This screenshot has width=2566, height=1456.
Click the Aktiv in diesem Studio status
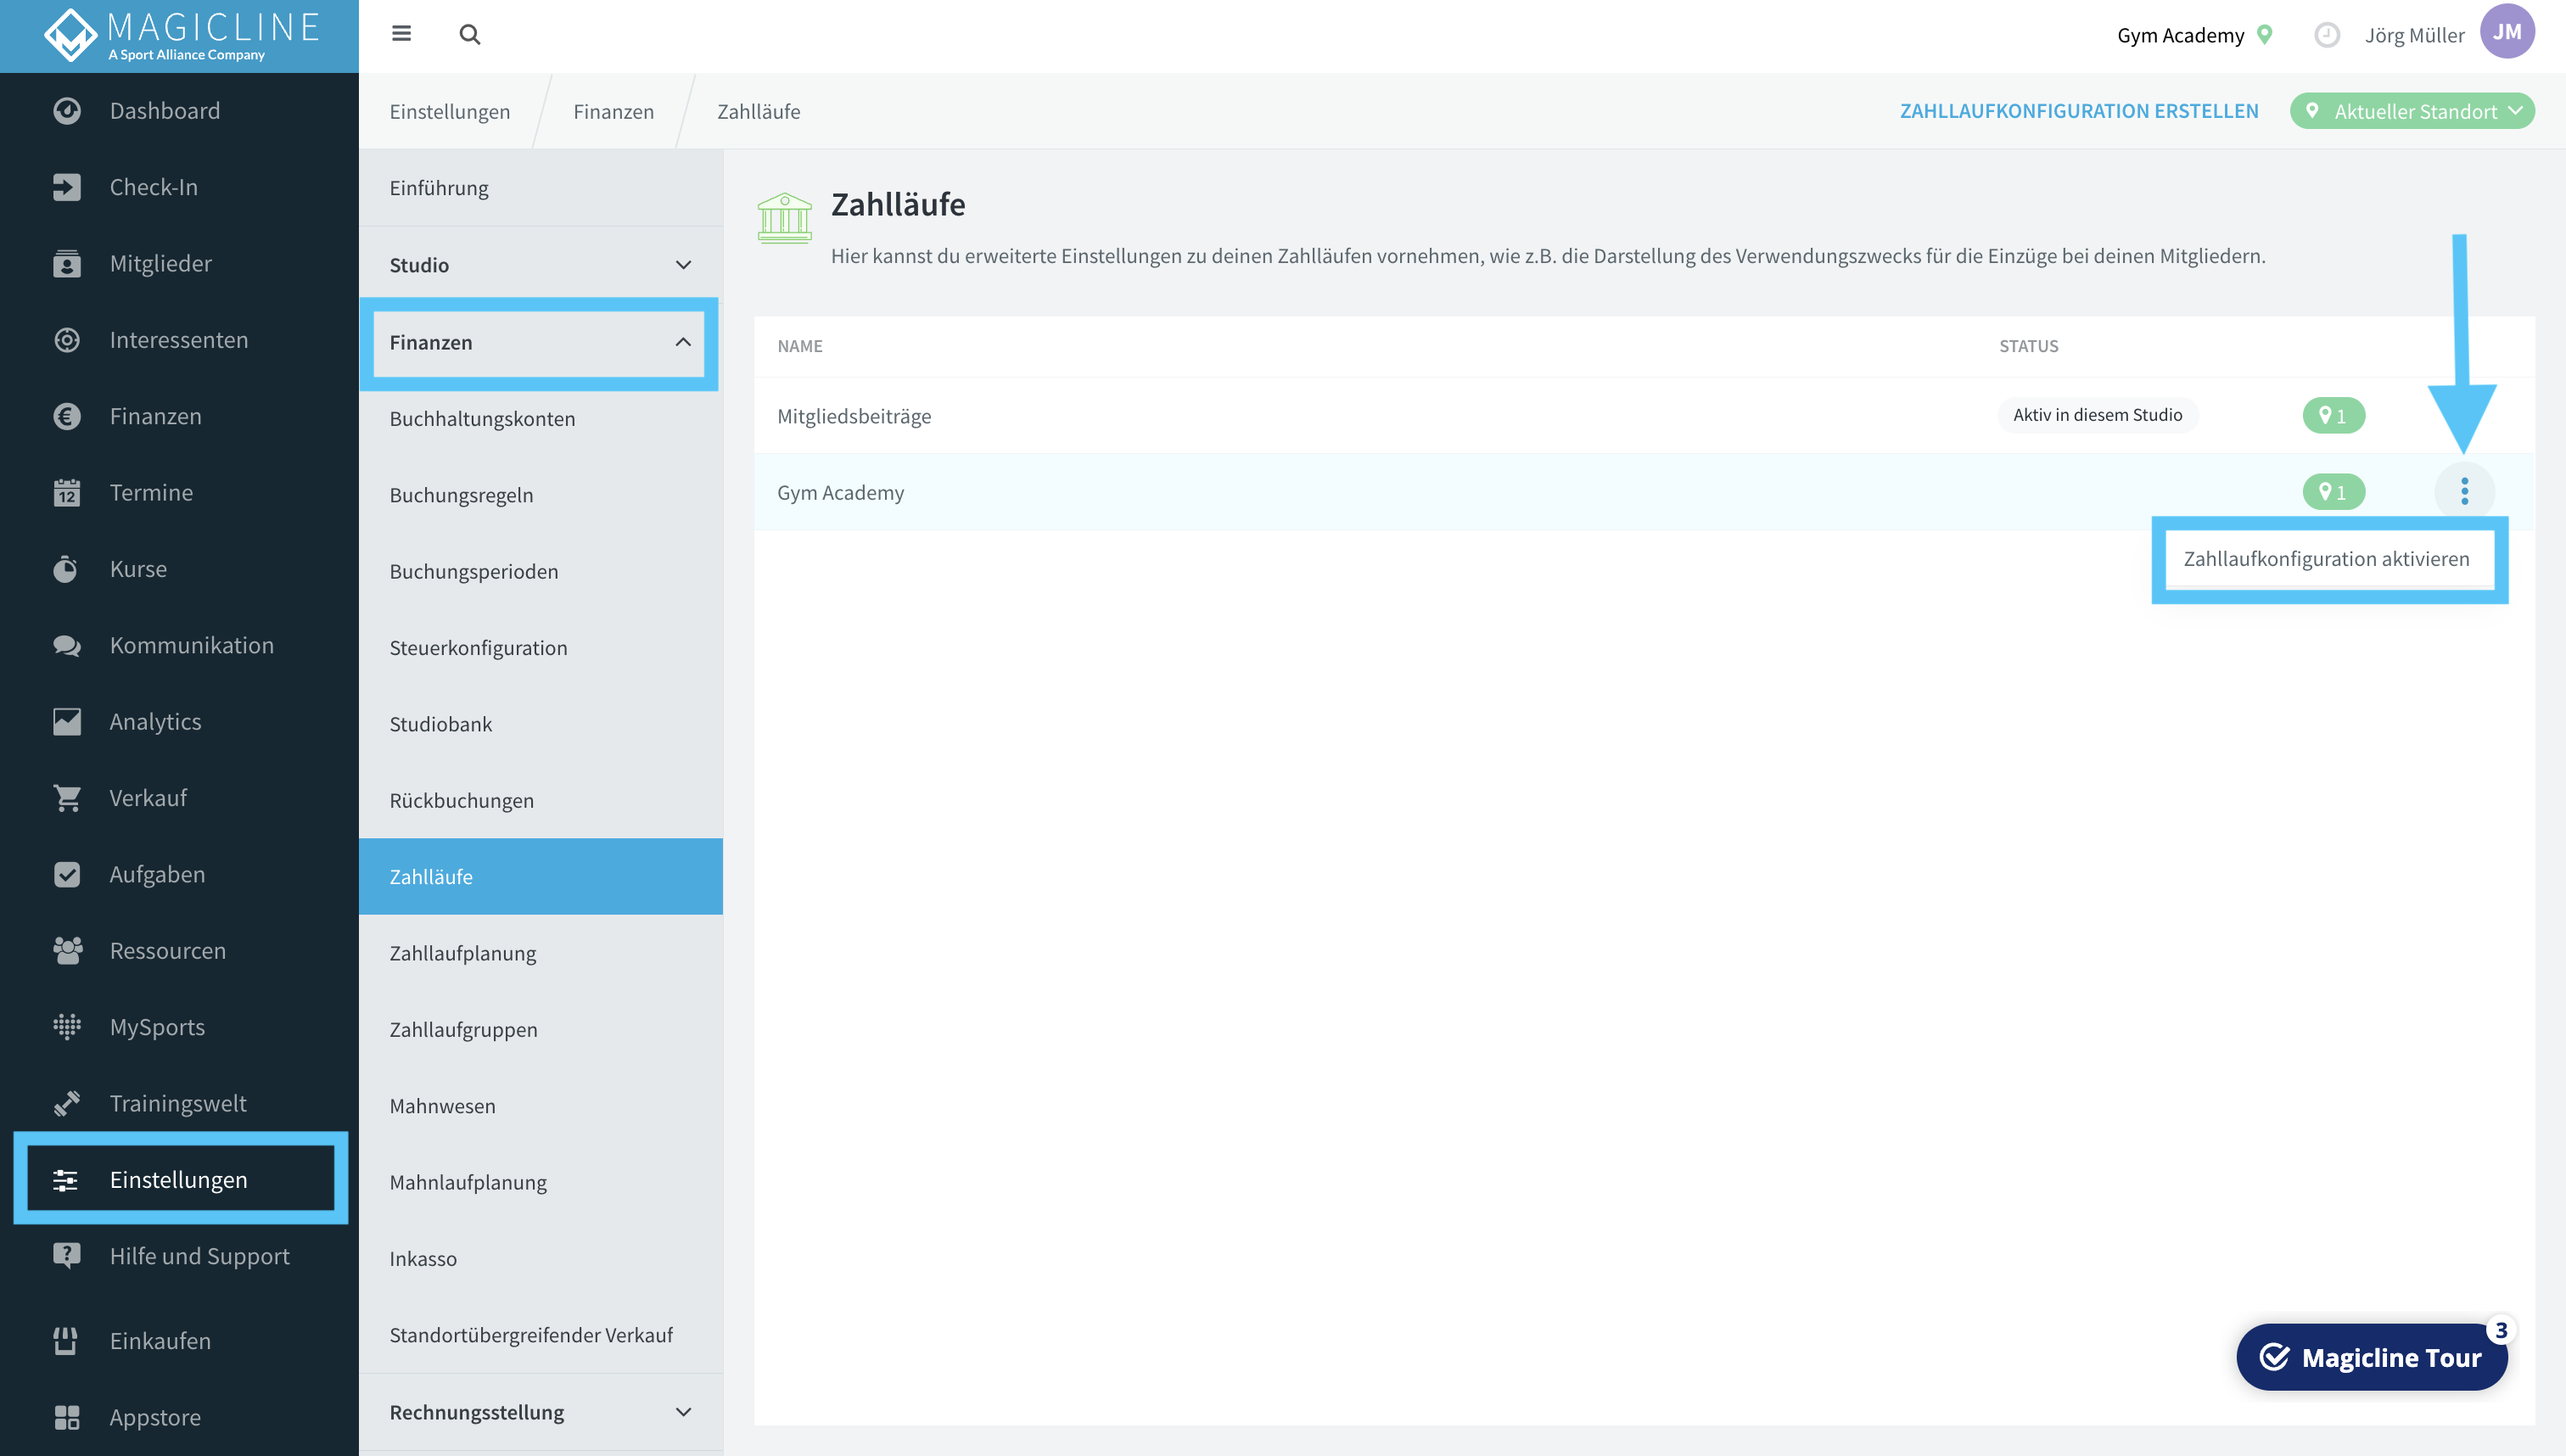(2097, 415)
